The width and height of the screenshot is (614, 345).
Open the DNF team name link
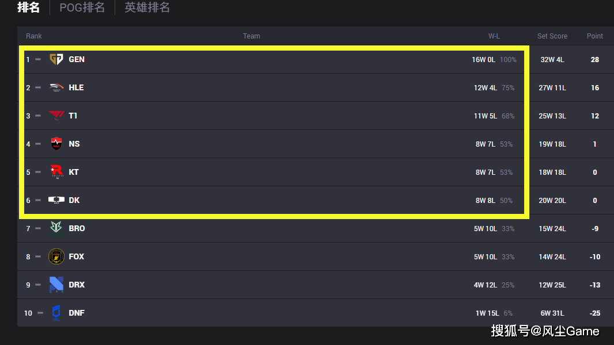(77, 313)
